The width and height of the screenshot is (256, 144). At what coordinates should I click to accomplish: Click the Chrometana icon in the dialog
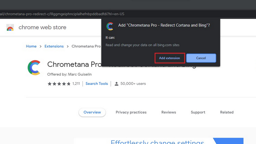tap(110, 26)
